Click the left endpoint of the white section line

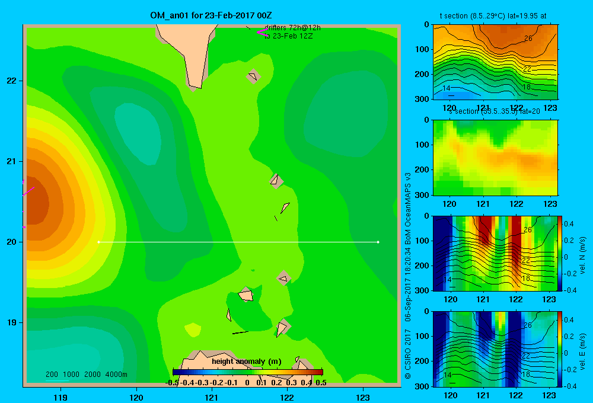pos(98,242)
